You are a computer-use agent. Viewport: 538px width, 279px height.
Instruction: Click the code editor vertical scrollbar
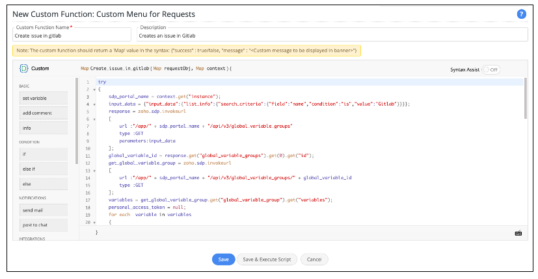[525, 99]
